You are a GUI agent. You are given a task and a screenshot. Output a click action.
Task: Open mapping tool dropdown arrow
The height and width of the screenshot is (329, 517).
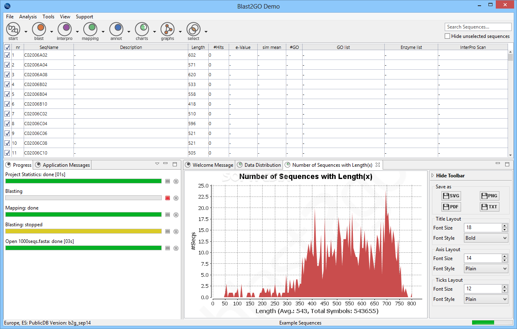click(x=103, y=31)
